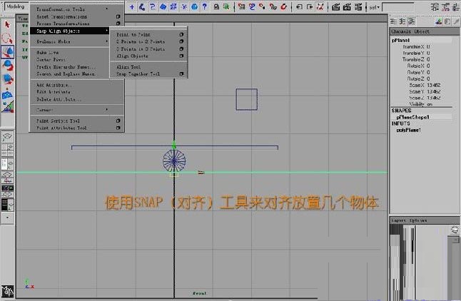Open the Modeling menu set dropdown
Screen dimensions: 461x301
click(x=16, y=6)
